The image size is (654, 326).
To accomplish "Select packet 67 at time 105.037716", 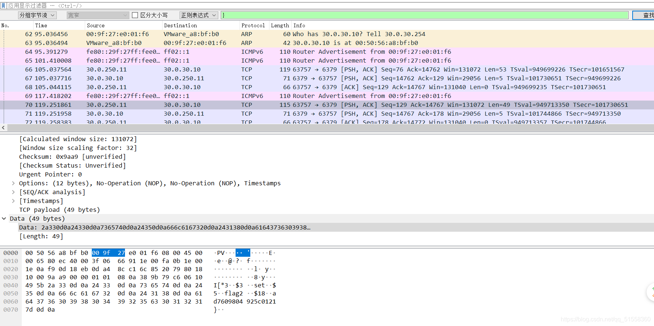I will click(x=327, y=78).
